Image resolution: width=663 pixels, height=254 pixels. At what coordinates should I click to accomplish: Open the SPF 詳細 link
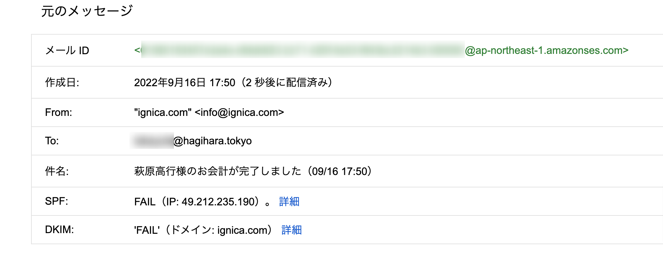(x=289, y=201)
